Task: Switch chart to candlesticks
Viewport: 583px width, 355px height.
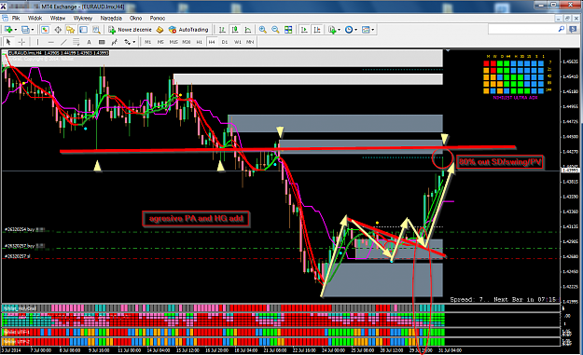Action: tap(235, 30)
